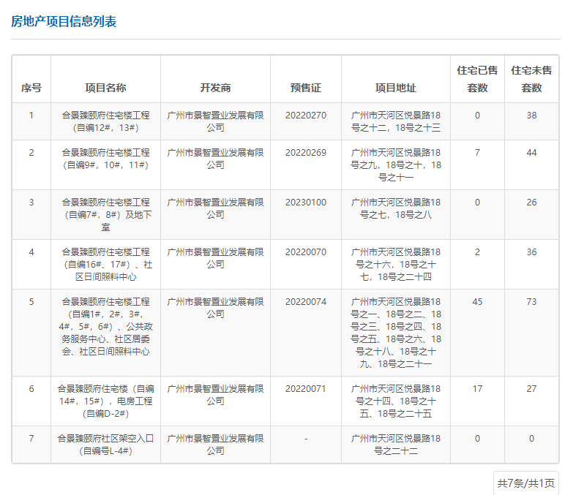Image resolution: width=573 pixels, height=495 pixels.
Task: Click the dash permit cell in row 7
Action: click(306, 439)
